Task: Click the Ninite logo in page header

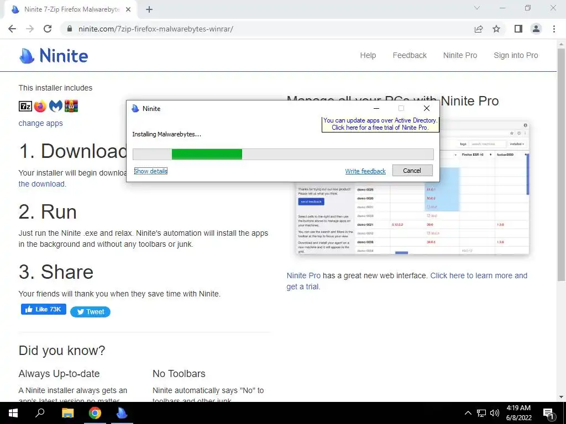Action: (x=54, y=56)
